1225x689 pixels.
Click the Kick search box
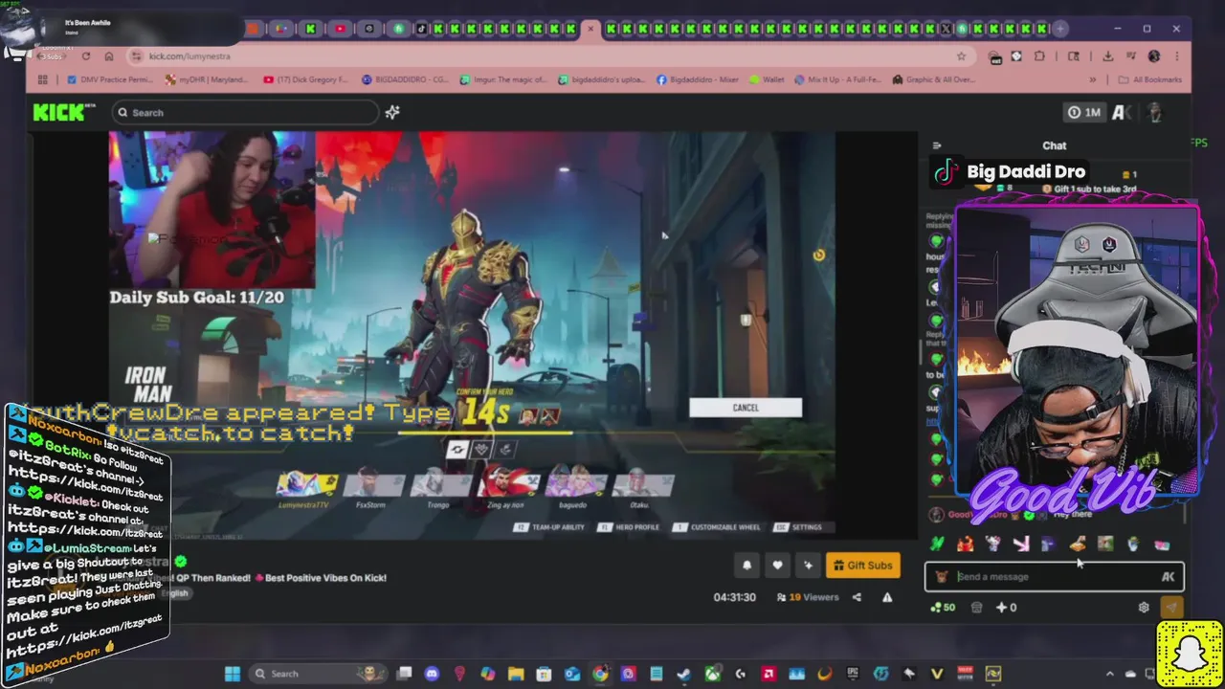pyautogui.click(x=245, y=112)
